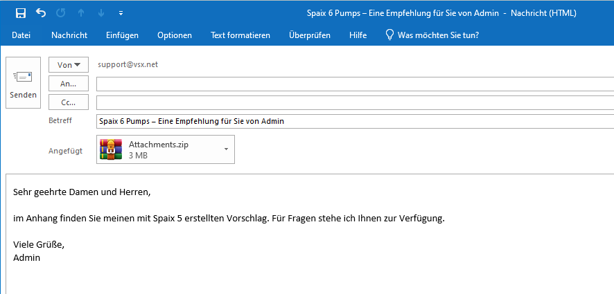The image size is (614, 294).
Task: Go to the previous item with the up arrow
Action: click(81, 13)
